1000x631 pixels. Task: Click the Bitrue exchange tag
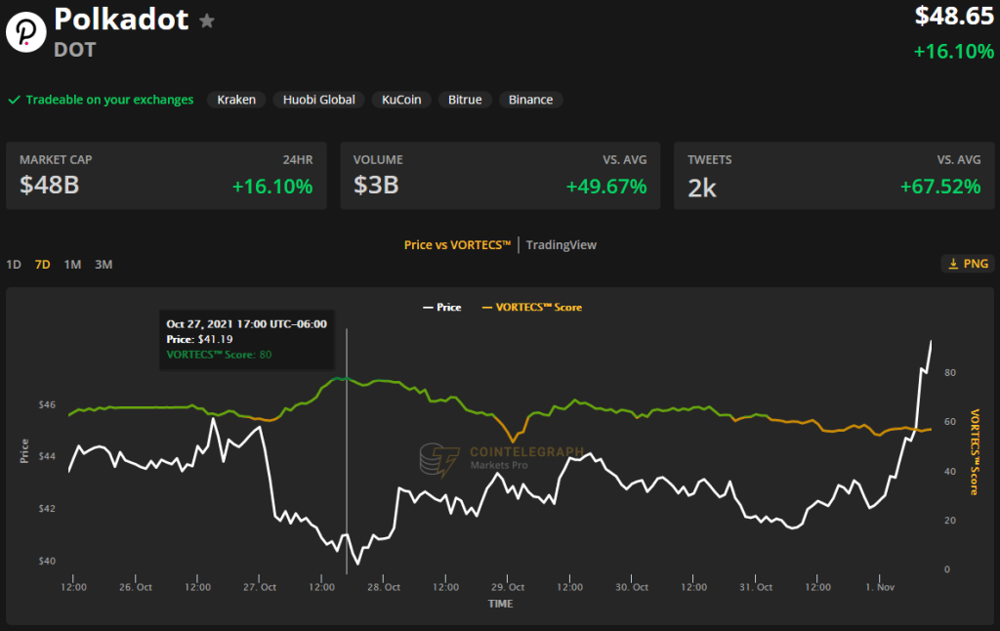(465, 100)
